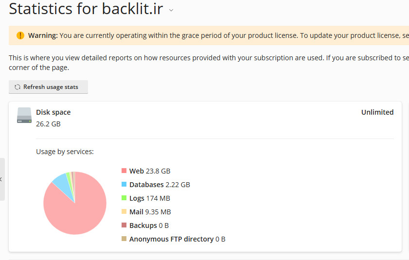The image size is (409, 260).
Task: Click the red Backups legend swatch
Action: click(124, 225)
